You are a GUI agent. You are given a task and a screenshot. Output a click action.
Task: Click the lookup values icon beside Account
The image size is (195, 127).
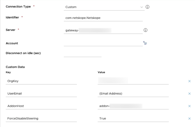pos(145,43)
